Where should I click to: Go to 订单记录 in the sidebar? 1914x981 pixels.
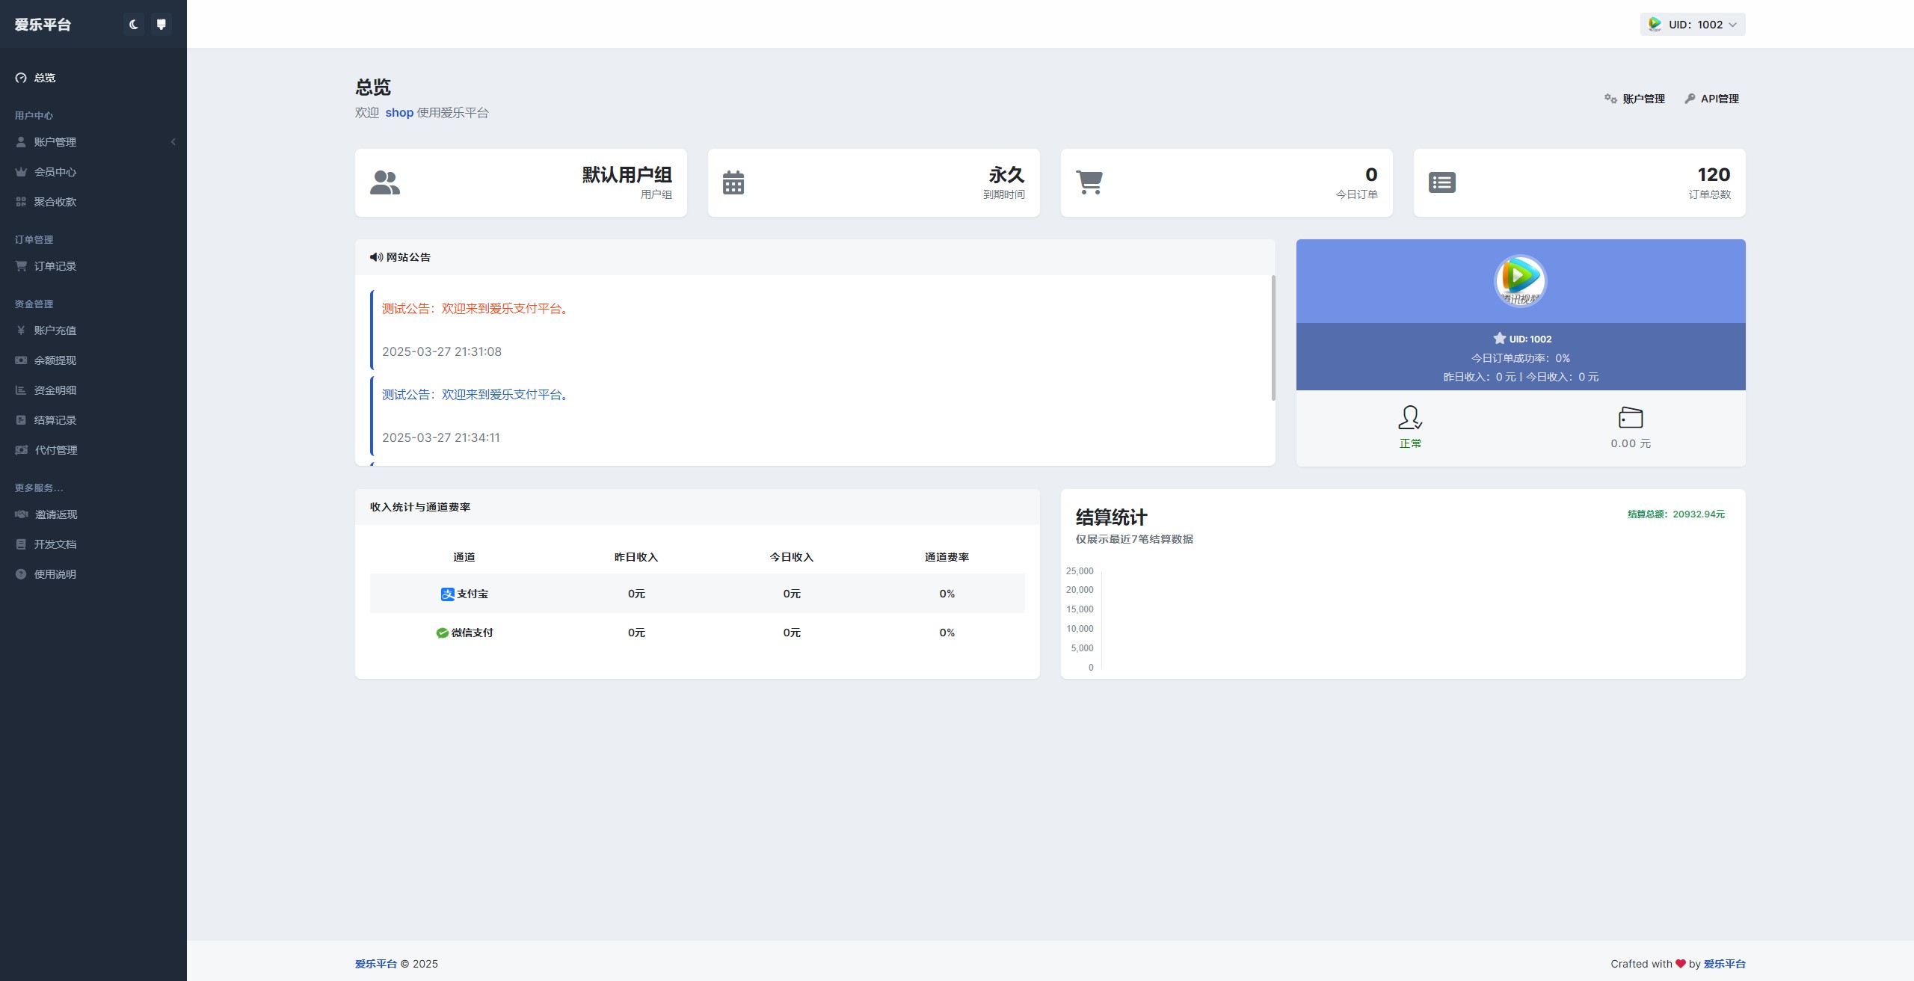point(55,266)
